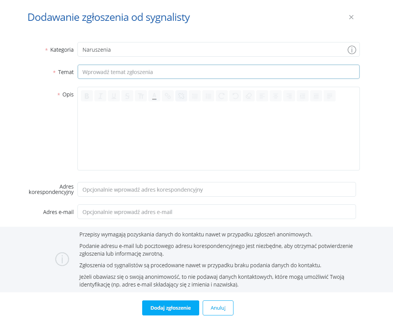Insert a bulleted list

click(x=195, y=96)
